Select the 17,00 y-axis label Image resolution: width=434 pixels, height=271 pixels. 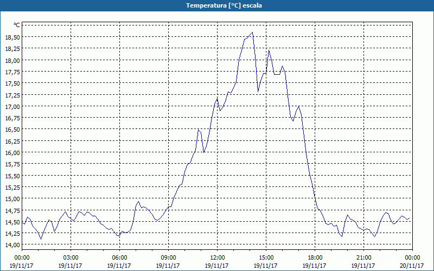(x=12, y=106)
